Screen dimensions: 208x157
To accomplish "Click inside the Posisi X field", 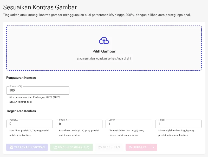I will (29, 124).
